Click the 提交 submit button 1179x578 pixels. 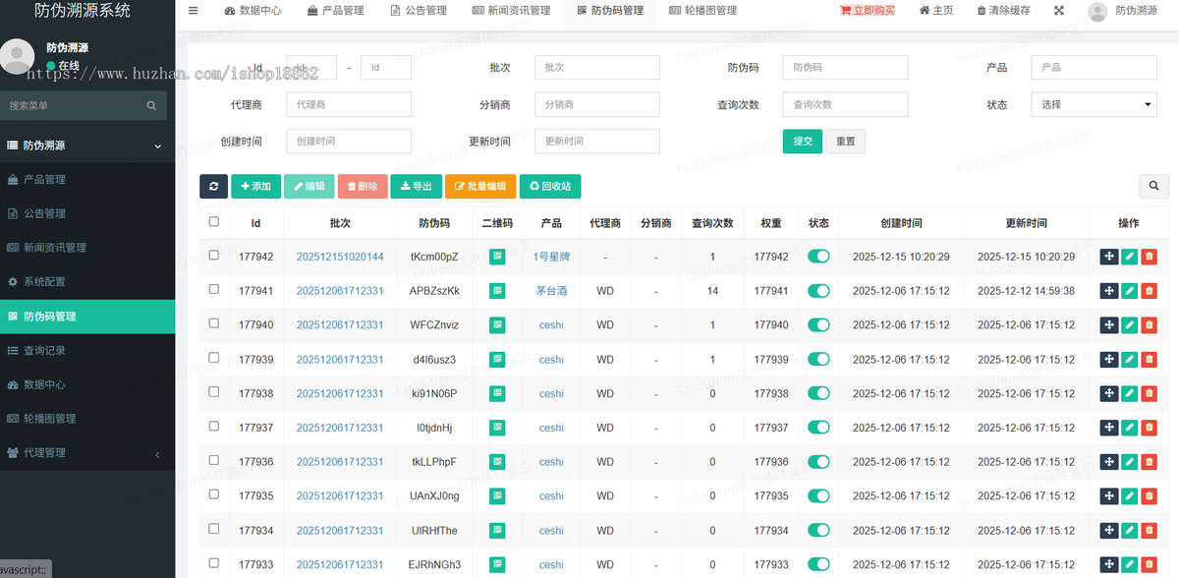pyautogui.click(x=803, y=141)
